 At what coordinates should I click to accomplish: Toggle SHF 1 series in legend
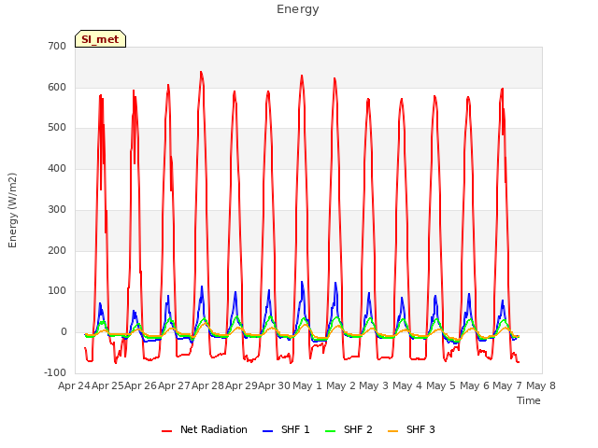click(x=286, y=429)
